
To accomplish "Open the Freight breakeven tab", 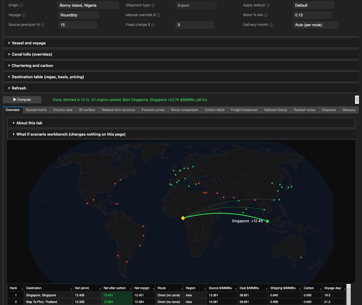I will pyautogui.click(x=244, y=110).
